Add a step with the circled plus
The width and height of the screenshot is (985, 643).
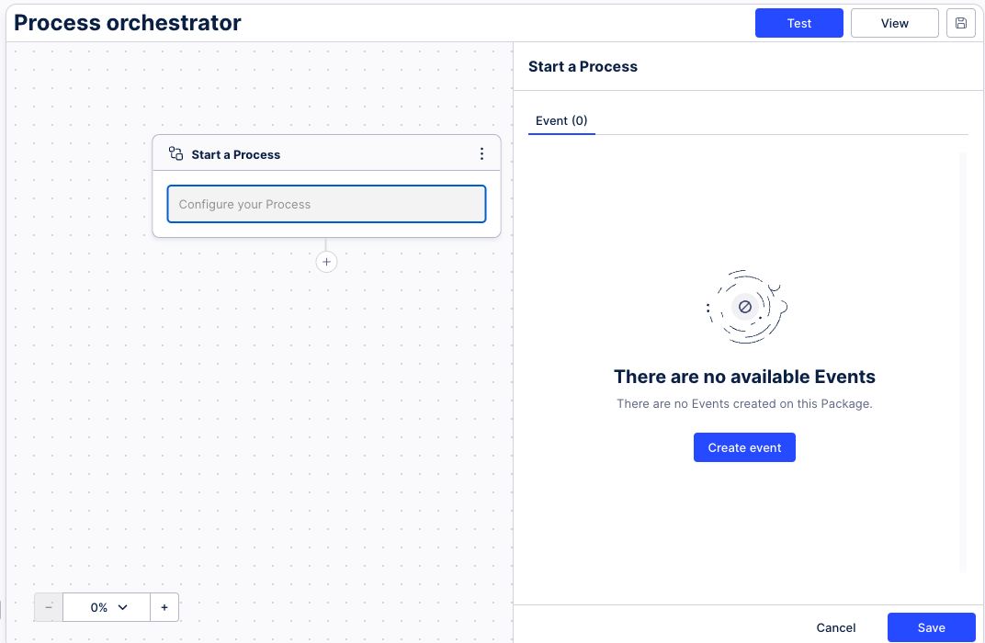327,262
